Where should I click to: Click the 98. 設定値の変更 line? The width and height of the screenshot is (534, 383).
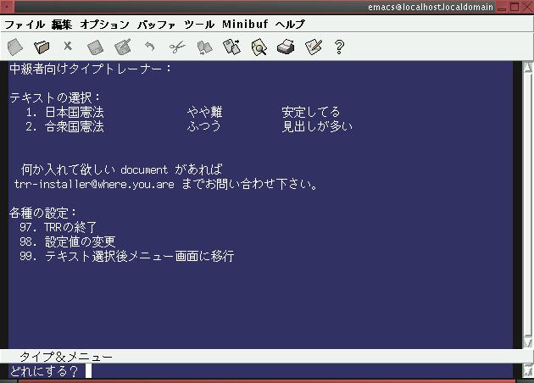(68, 241)
